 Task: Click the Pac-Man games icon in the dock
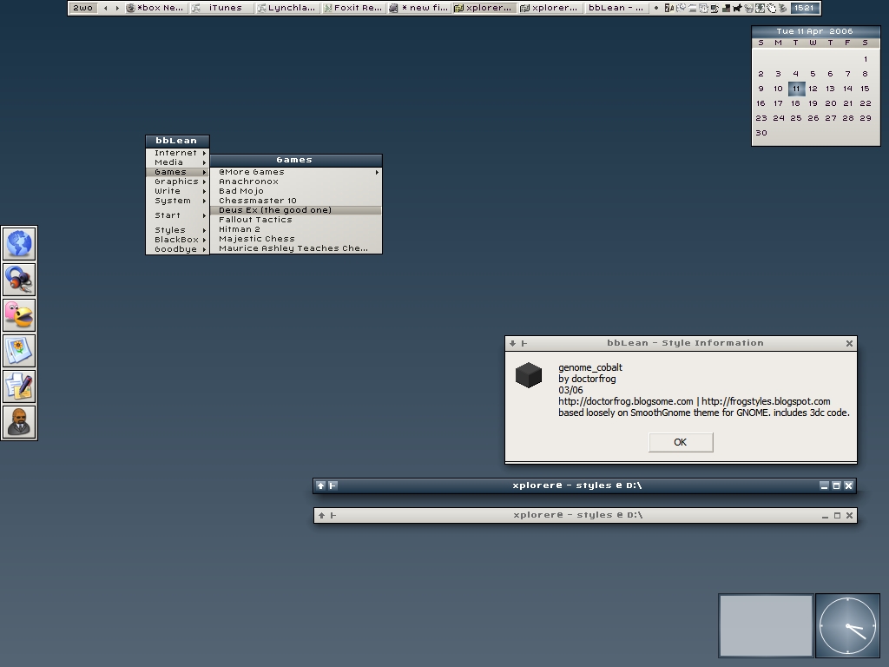click(19, 315)
